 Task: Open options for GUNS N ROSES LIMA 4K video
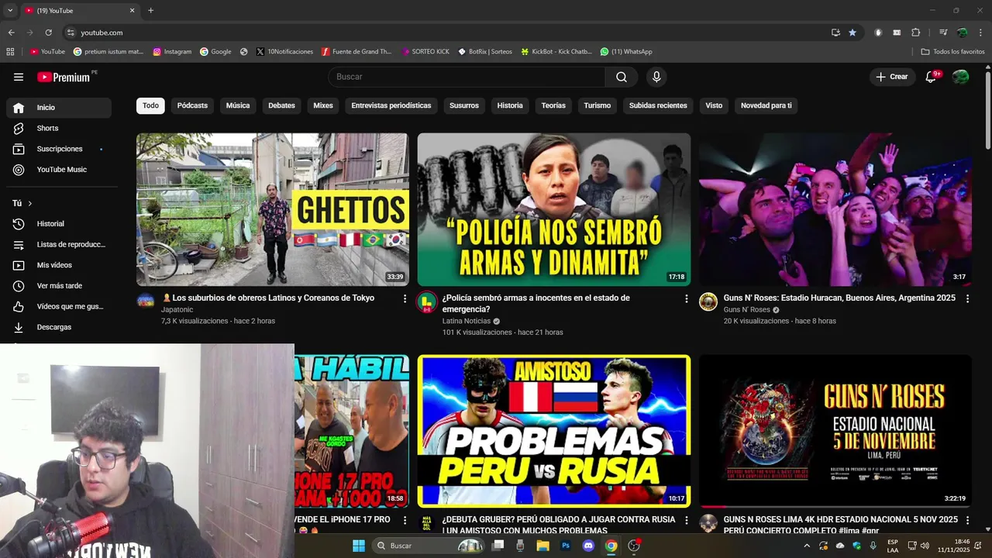967,520
